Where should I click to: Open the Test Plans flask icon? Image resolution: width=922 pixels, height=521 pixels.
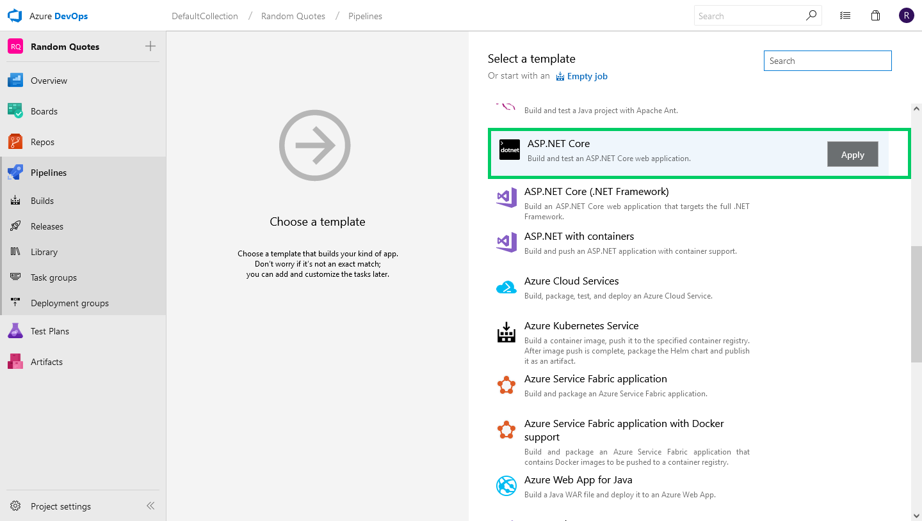(15, 331)
